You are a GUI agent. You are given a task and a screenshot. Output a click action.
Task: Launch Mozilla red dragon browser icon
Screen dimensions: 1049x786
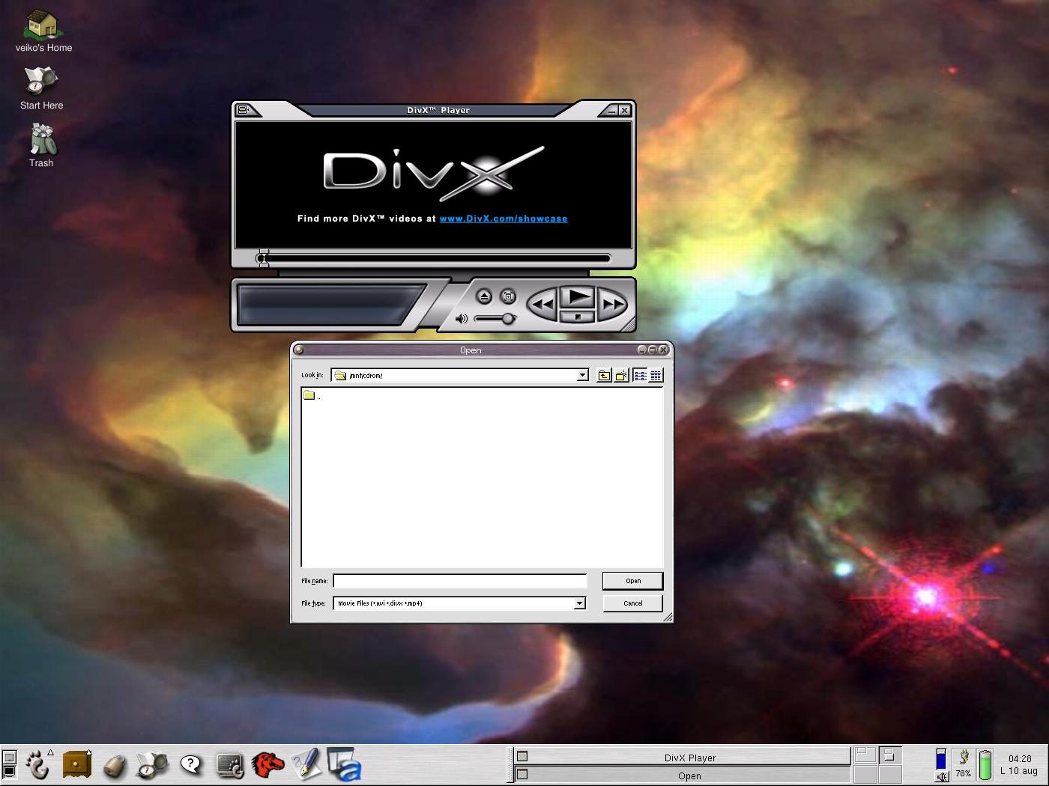click(x=267, y=765)
